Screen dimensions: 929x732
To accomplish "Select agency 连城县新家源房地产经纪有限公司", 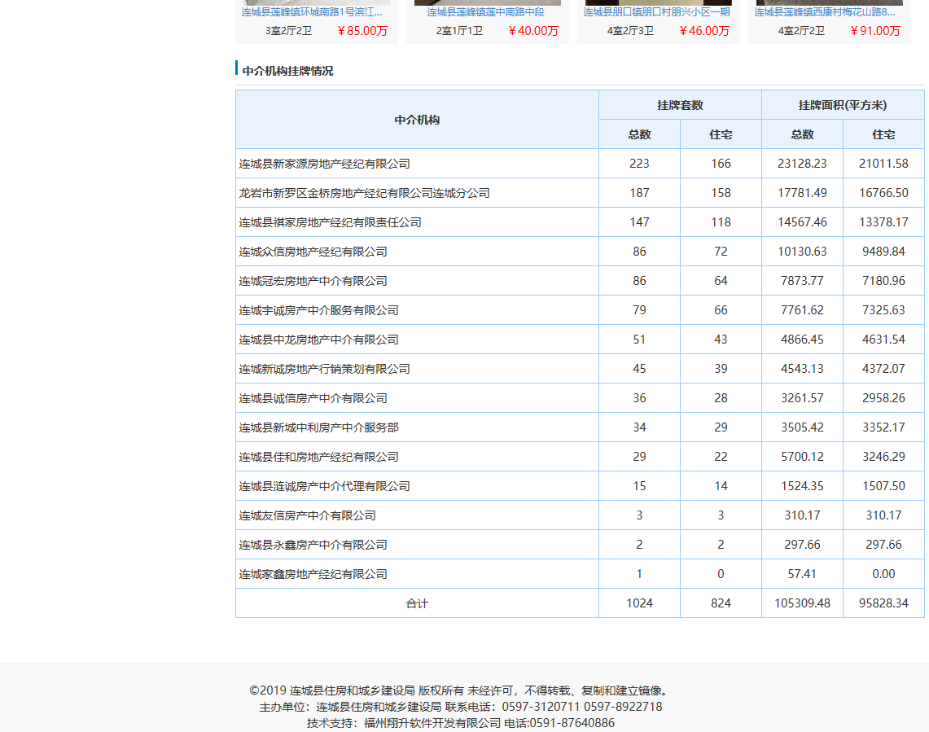I will [324, 164].
